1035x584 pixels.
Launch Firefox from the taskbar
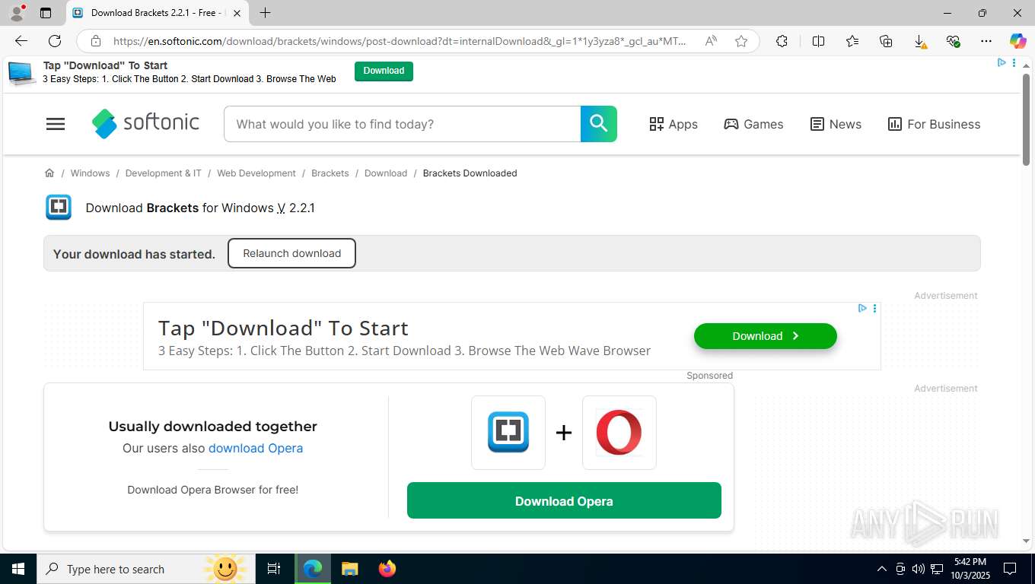(x=387, y=569)
